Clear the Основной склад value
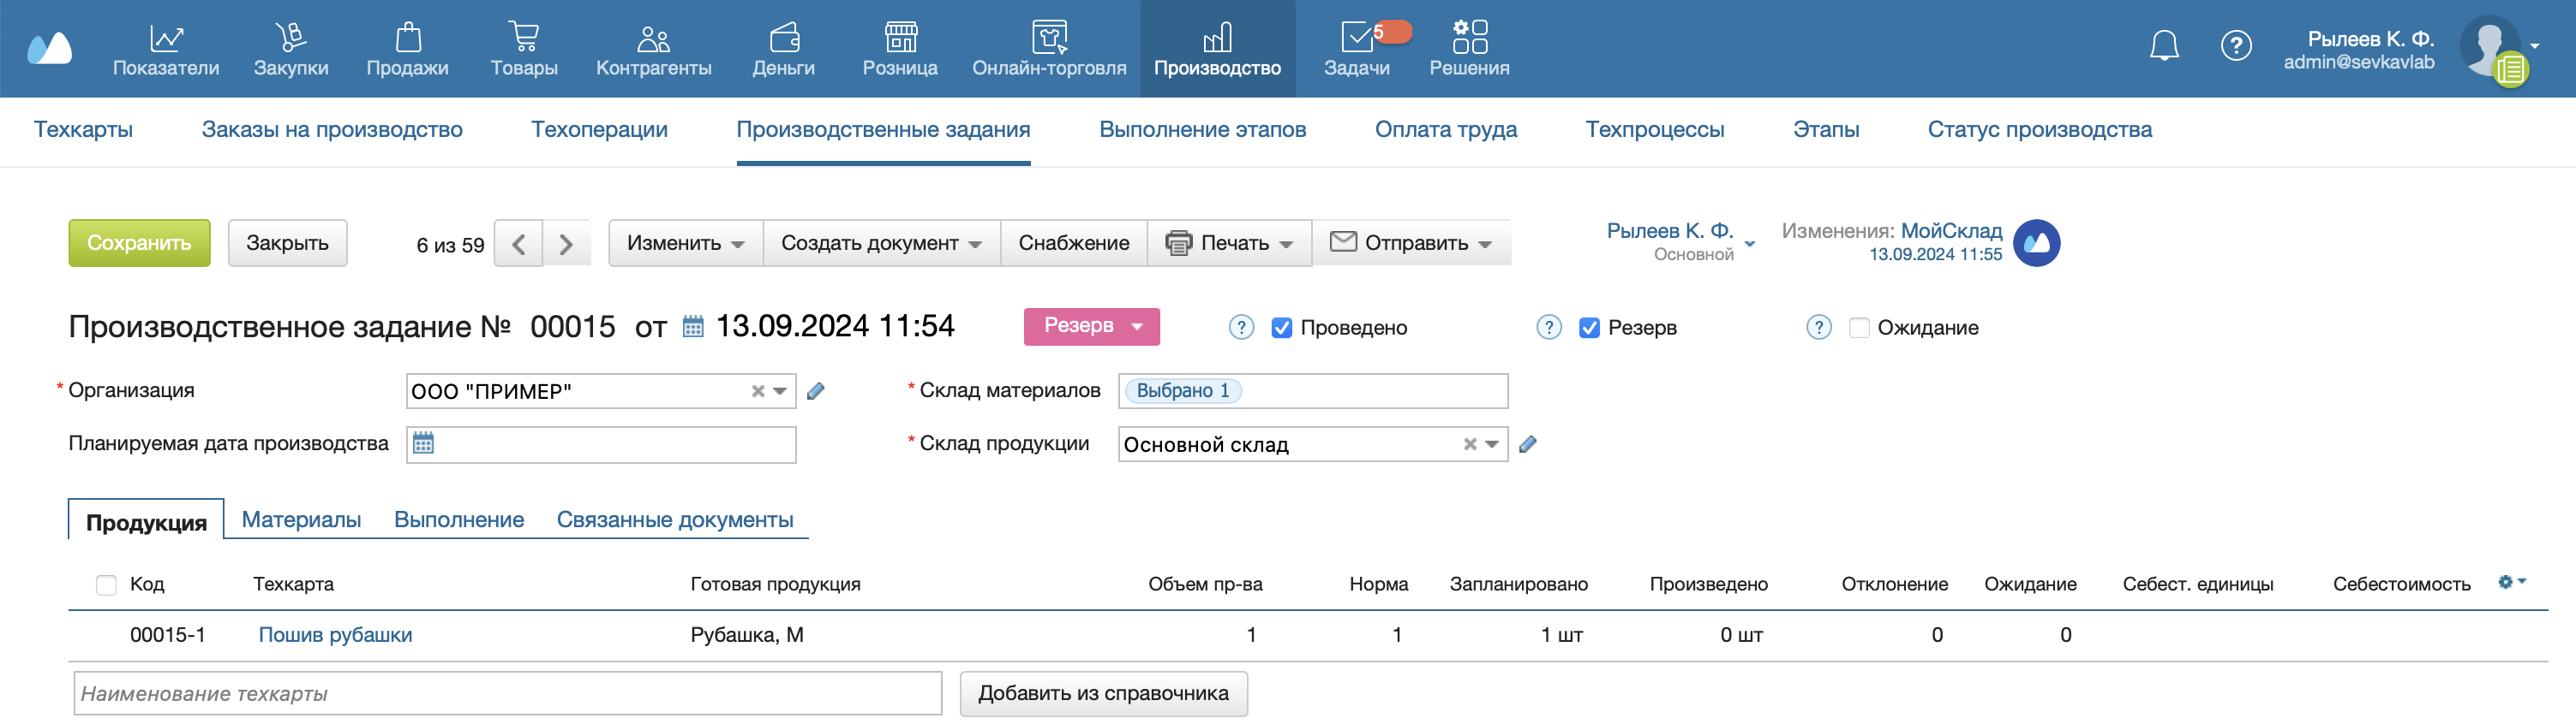Screen dimensions: 2576x724 (1470, 444)
